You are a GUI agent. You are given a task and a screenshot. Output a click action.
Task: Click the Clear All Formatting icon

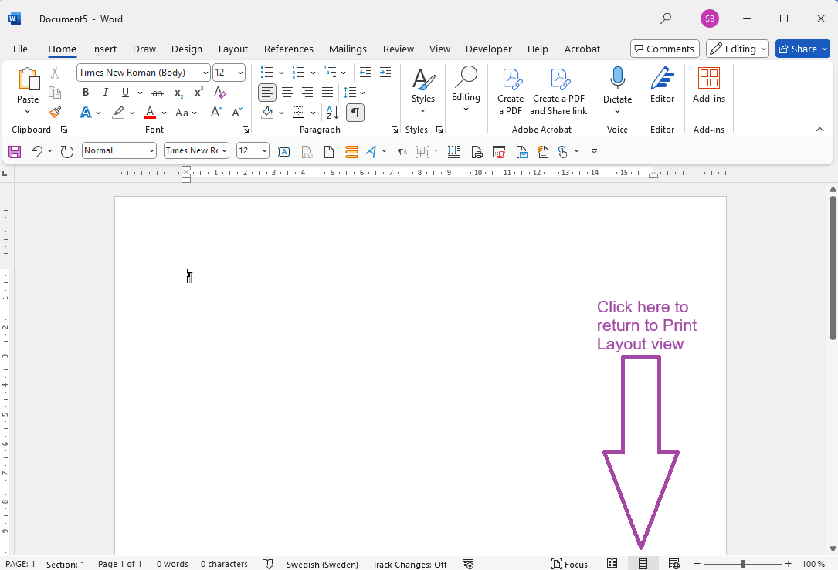(219, 93)
